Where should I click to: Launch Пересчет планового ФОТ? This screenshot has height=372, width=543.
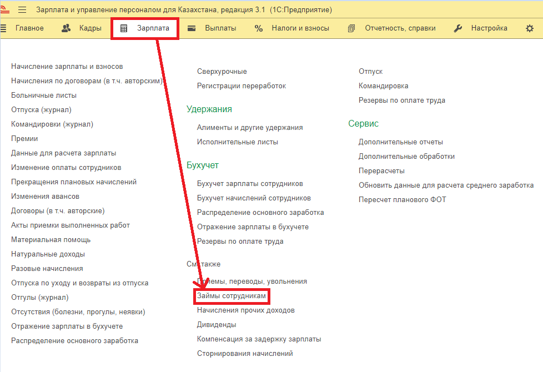click(402, 200)
